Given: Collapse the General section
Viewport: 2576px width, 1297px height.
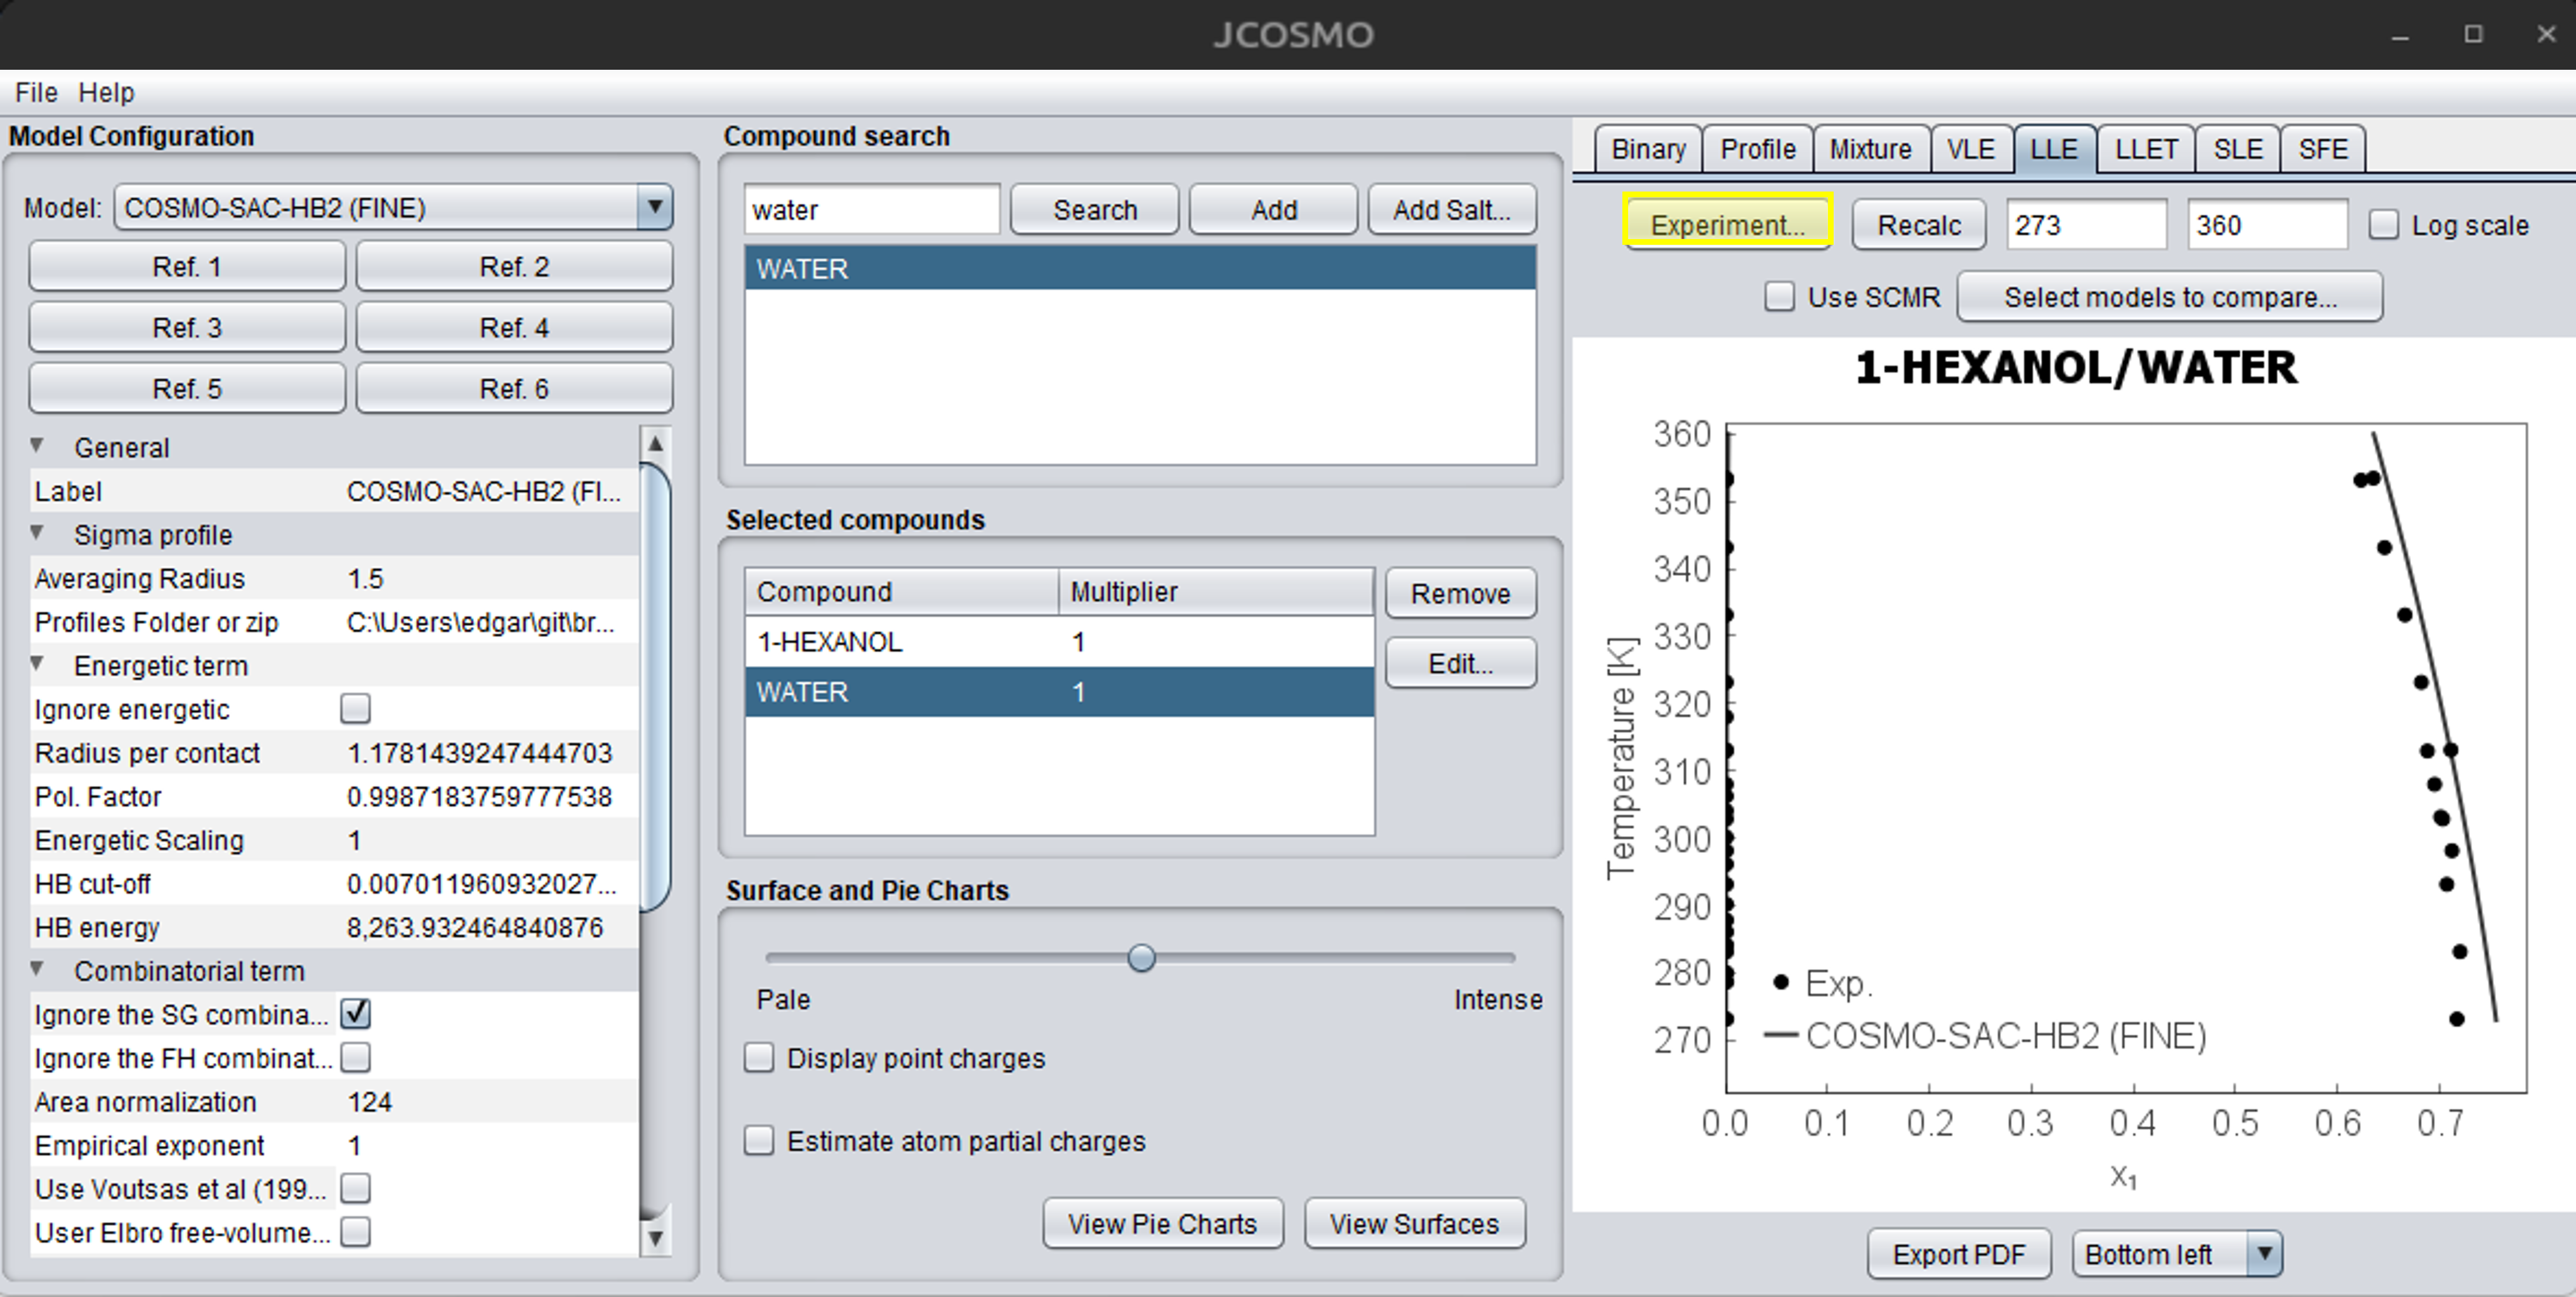Looking at the screenshot, I should coord(37,446).
